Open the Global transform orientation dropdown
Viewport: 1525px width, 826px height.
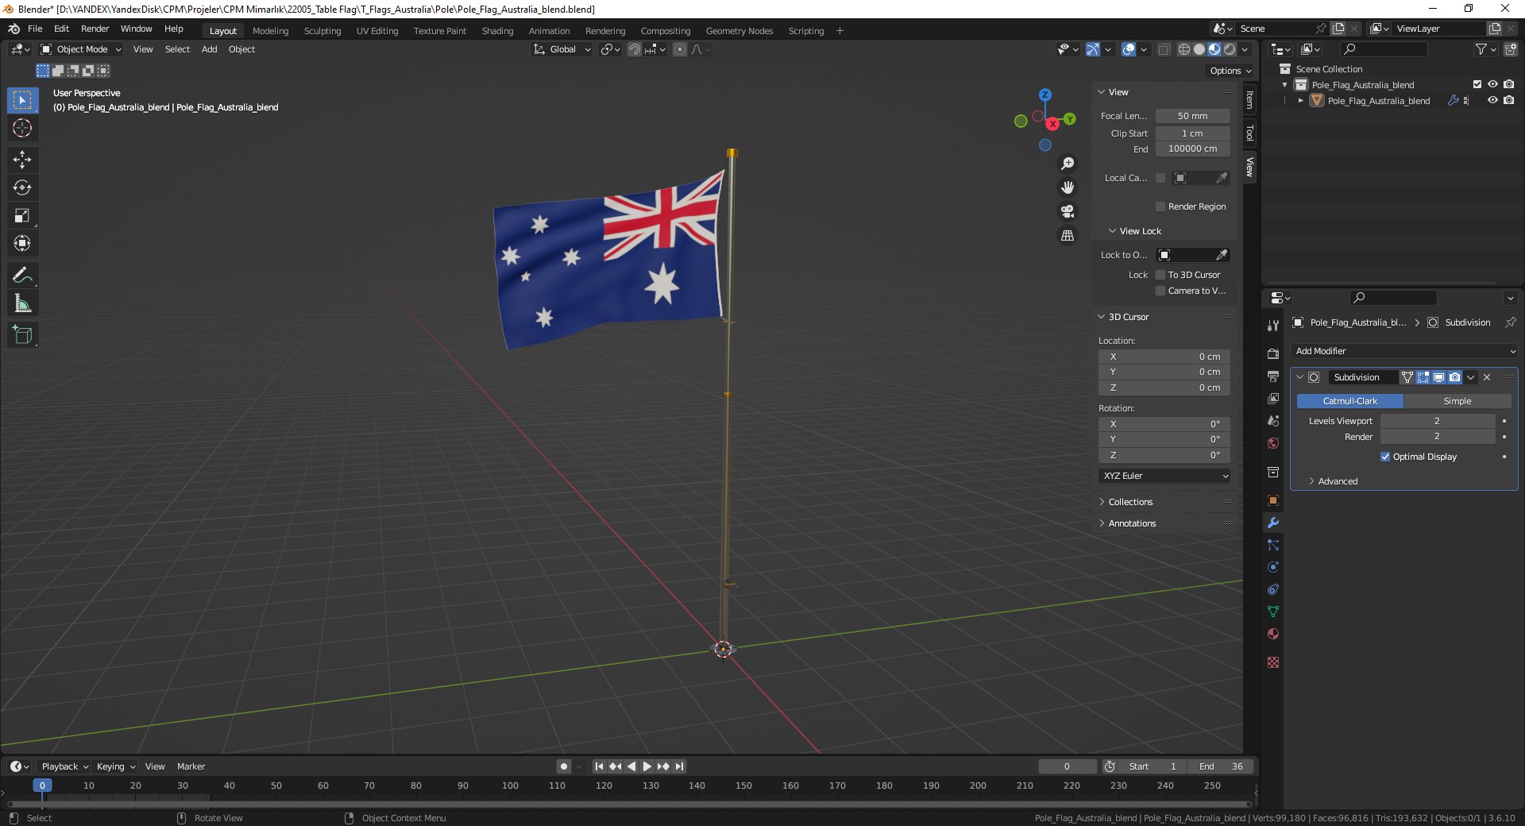point(562,49)
